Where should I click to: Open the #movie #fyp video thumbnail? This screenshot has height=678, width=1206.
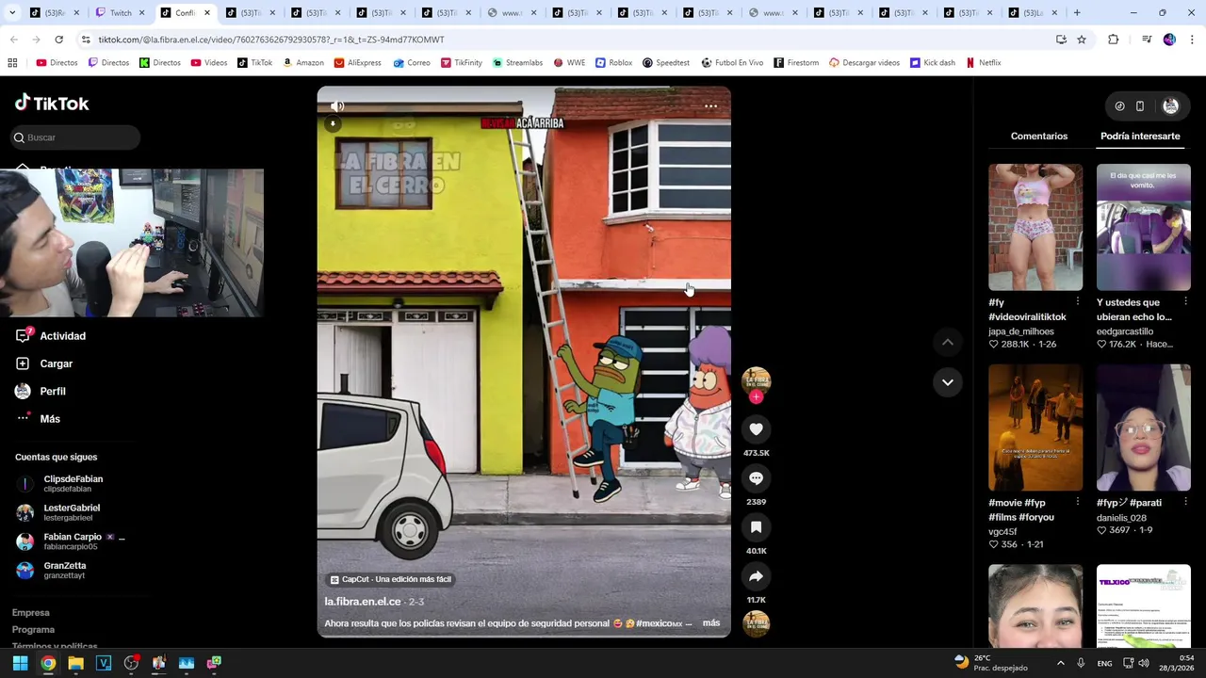tap(1035, 428)
